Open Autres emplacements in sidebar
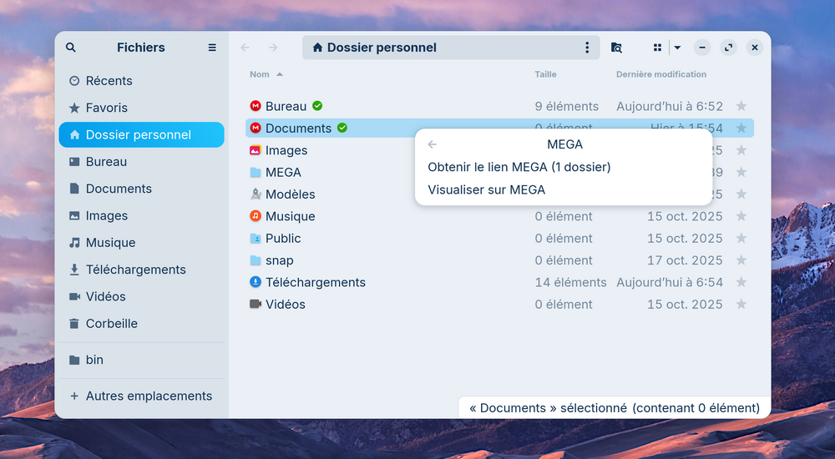Image resolution: width=835 pixels, height=459 pixels. [x=149, y=396]
